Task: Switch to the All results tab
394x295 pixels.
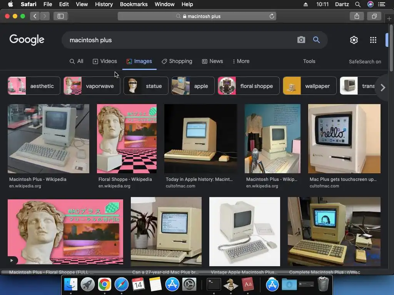Action: point(77,61)
